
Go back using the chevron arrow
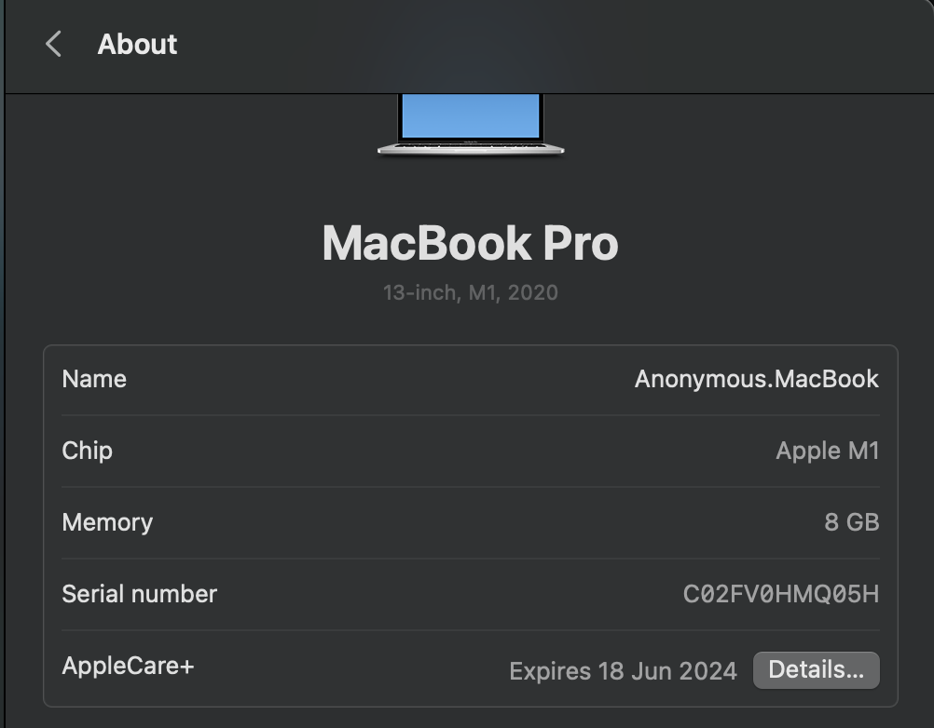(x=54, y=44)
